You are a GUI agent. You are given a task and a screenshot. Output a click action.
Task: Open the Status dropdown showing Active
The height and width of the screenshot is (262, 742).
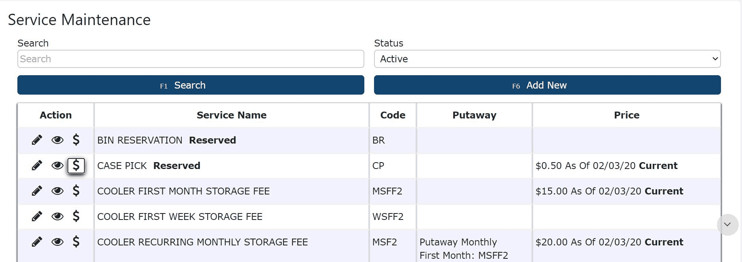tap(547, 59)
